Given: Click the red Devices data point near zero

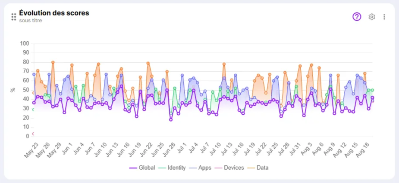Looking at the screenshot, I should 34,134.
